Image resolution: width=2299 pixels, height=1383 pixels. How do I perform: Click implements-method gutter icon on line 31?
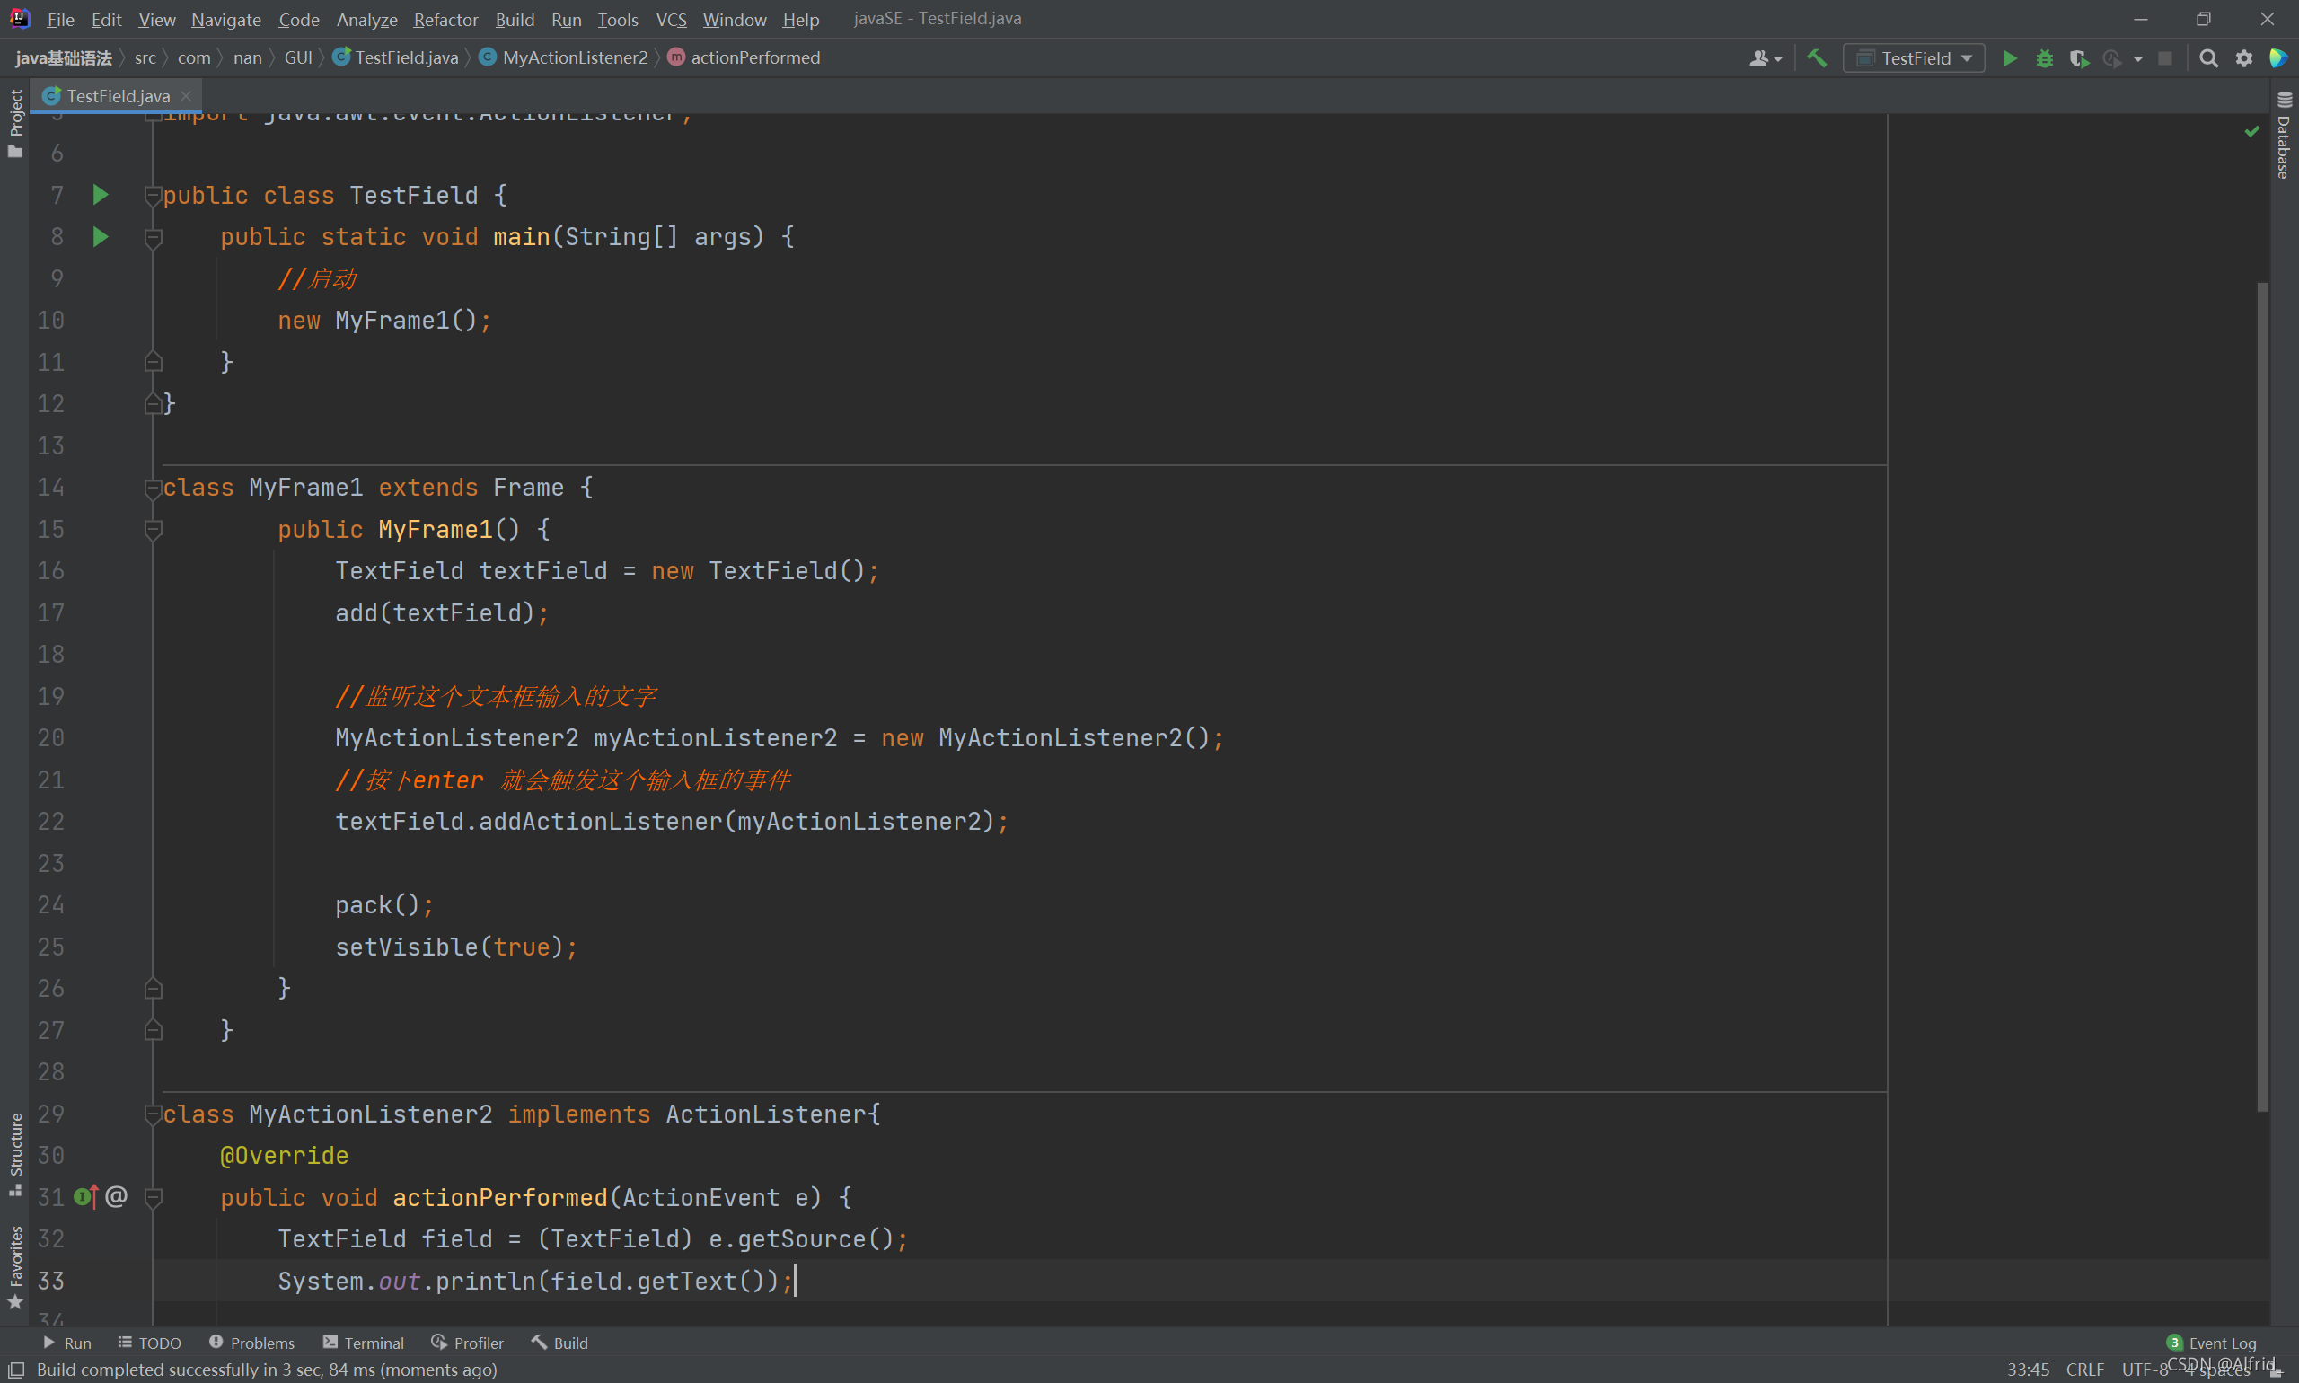pyautogui.click(x=87, y=1196)
